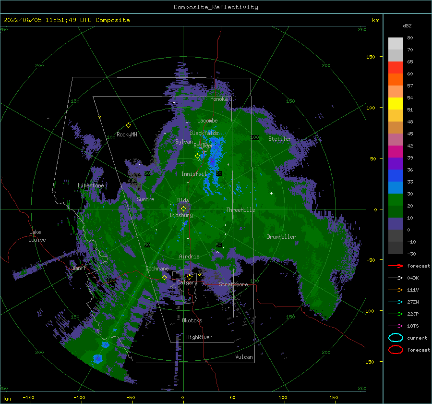432x404 pixels.
Task: Click the magenta 18TS arrow icon
Action: pos(396,326)
